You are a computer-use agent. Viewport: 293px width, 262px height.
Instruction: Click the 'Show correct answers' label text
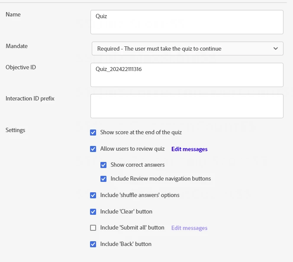click(x=137, y=165)
